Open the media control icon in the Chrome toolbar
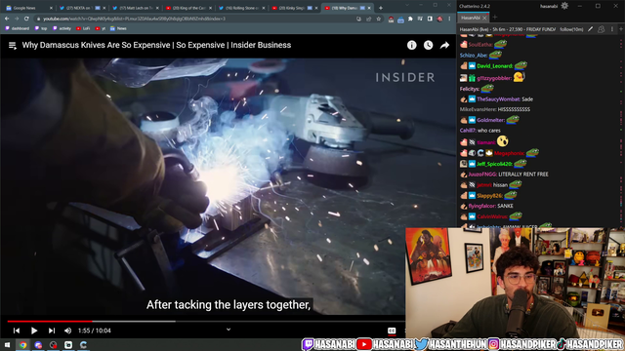The height and width of the screenshot is (351, 625). 420,19
